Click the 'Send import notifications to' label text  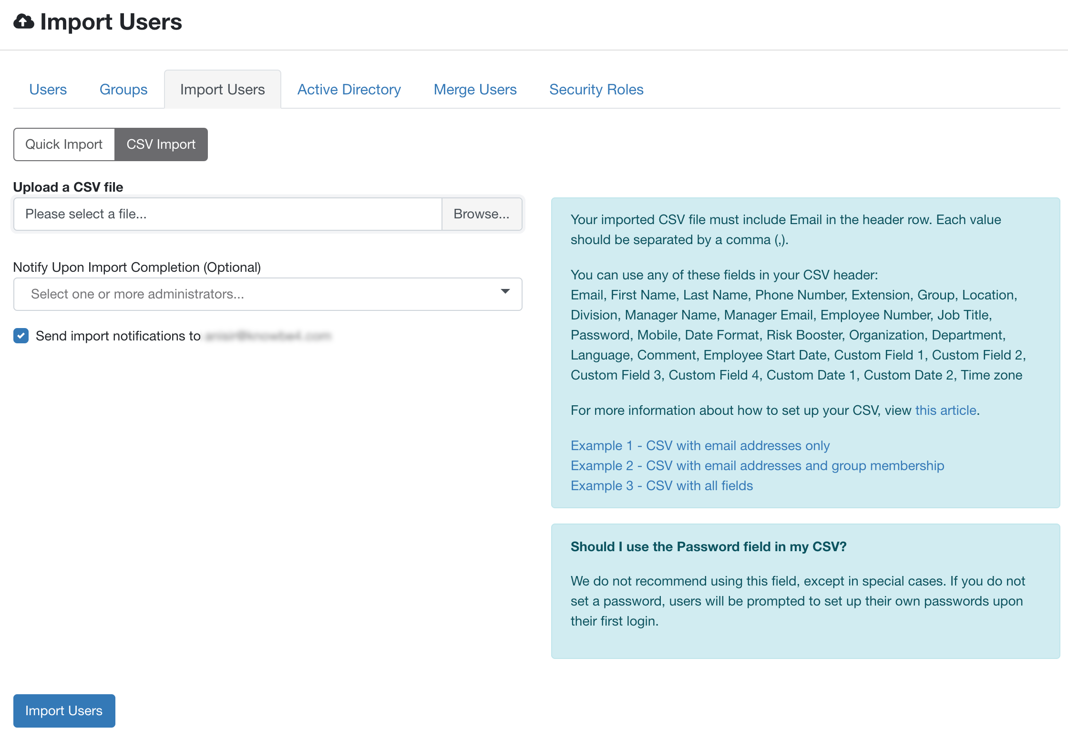[118, 336]
